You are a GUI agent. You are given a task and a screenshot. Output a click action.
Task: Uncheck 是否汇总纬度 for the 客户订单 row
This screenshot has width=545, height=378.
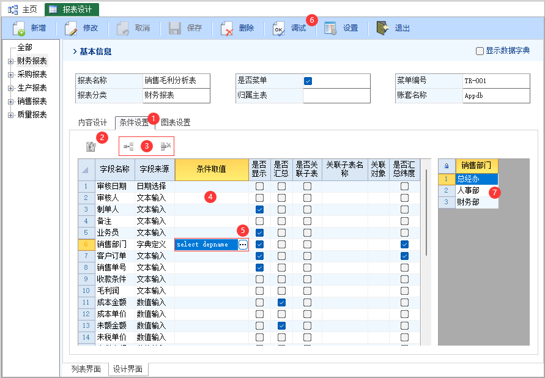coord(404,256)
